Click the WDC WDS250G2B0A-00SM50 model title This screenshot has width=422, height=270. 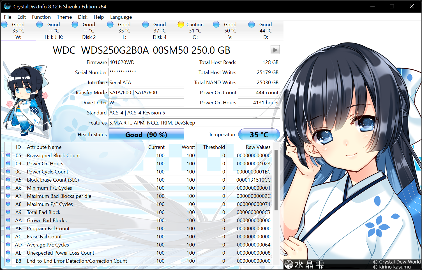(x=142, y=50)
